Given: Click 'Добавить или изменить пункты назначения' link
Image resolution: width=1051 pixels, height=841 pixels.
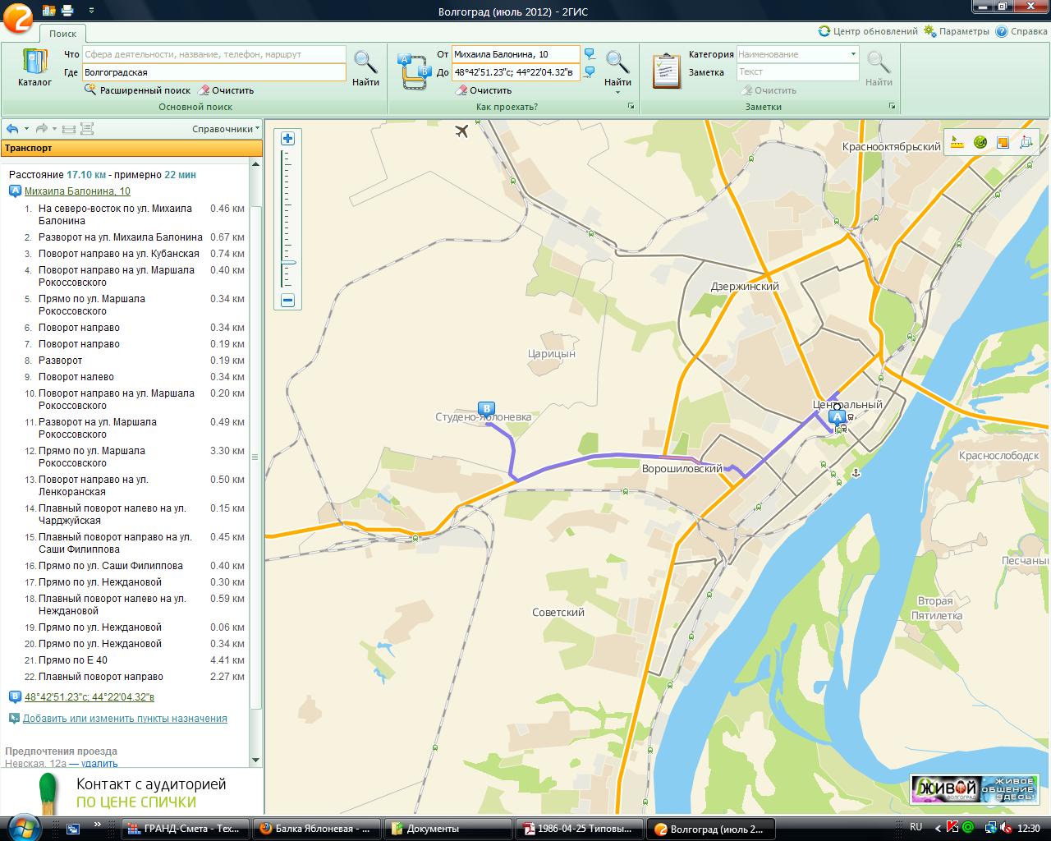Looking at the screenshot, I should tap(125, 719).
